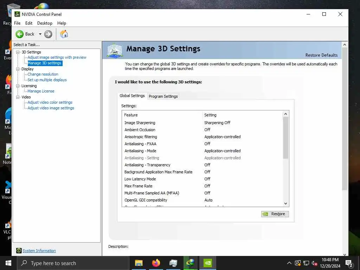360x270 pixels.
Task: Click the settings list scrollbar thumb
Action: pyautogui.click(x=285, y=137)
